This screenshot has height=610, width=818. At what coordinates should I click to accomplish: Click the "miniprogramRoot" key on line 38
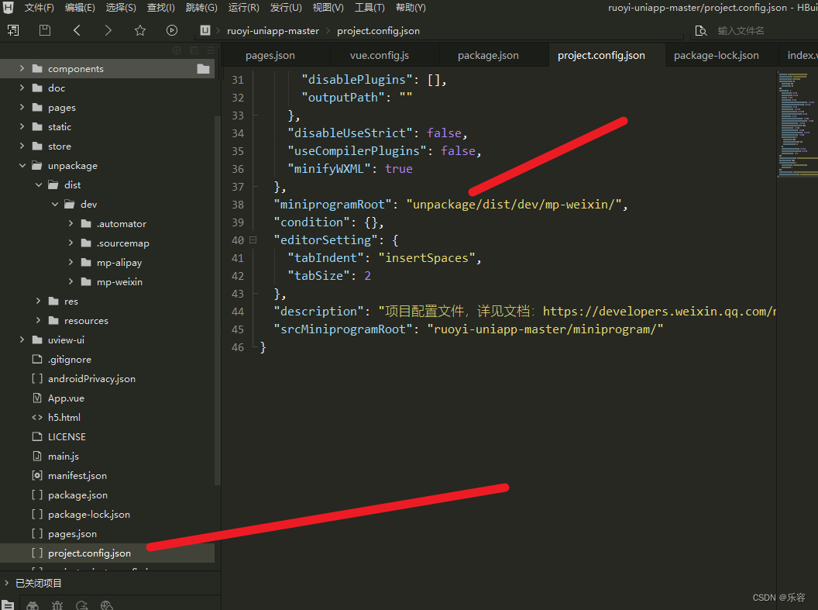[x=333, y=205]
